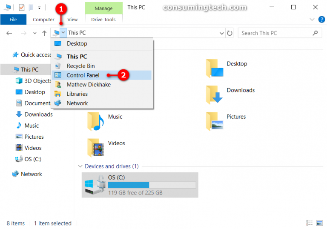Switch to the Computer ribbon tab
The width and height of the screenshot is (327, 229).
coord(43,20)
